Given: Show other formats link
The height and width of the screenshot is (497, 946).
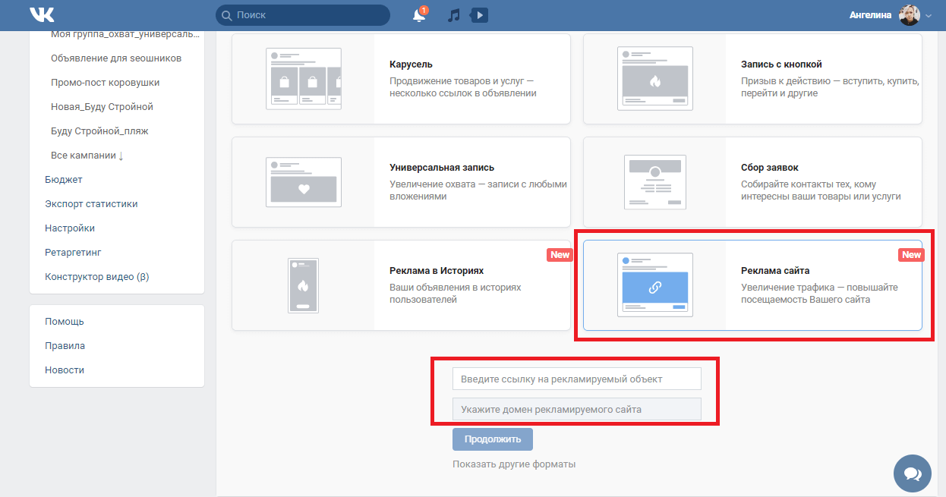Looking at the screenshot, I should coord(514,464).
